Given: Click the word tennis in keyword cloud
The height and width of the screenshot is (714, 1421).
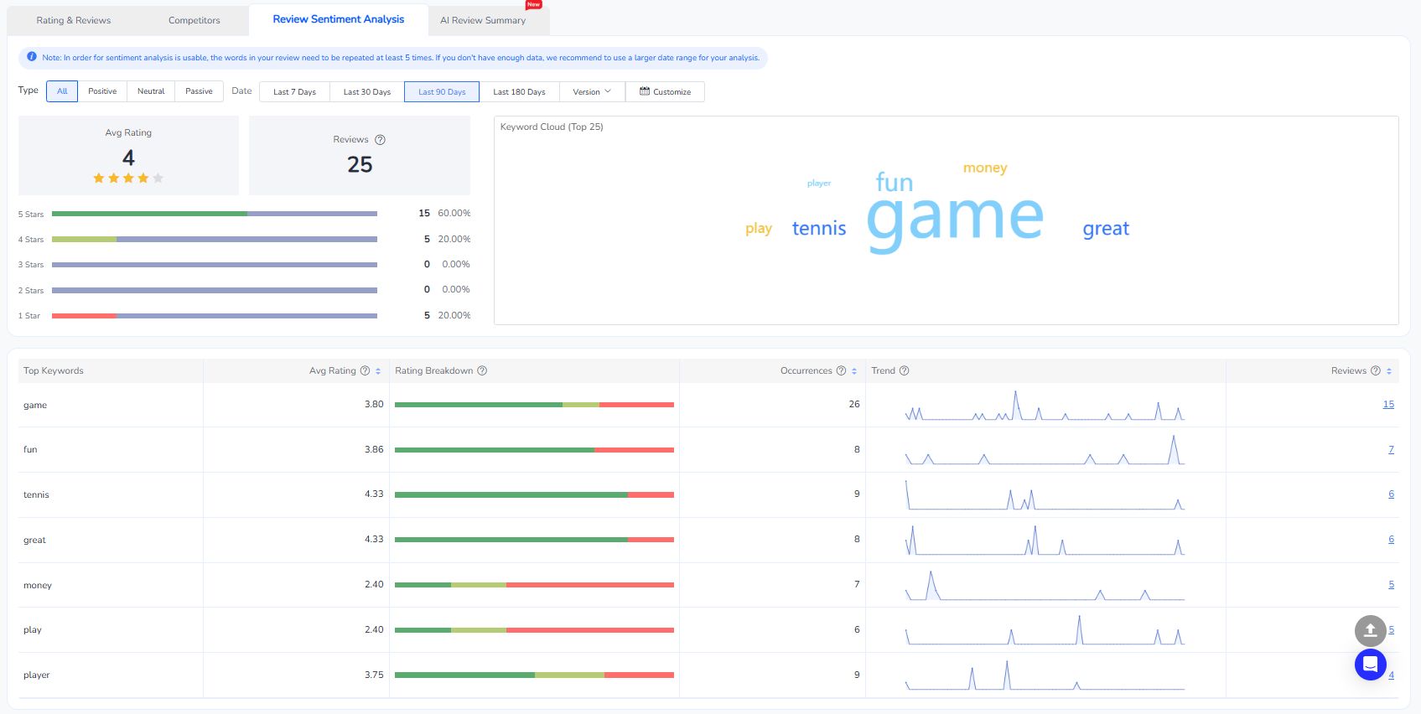Looking at the screenshot, I should point(818,229).
